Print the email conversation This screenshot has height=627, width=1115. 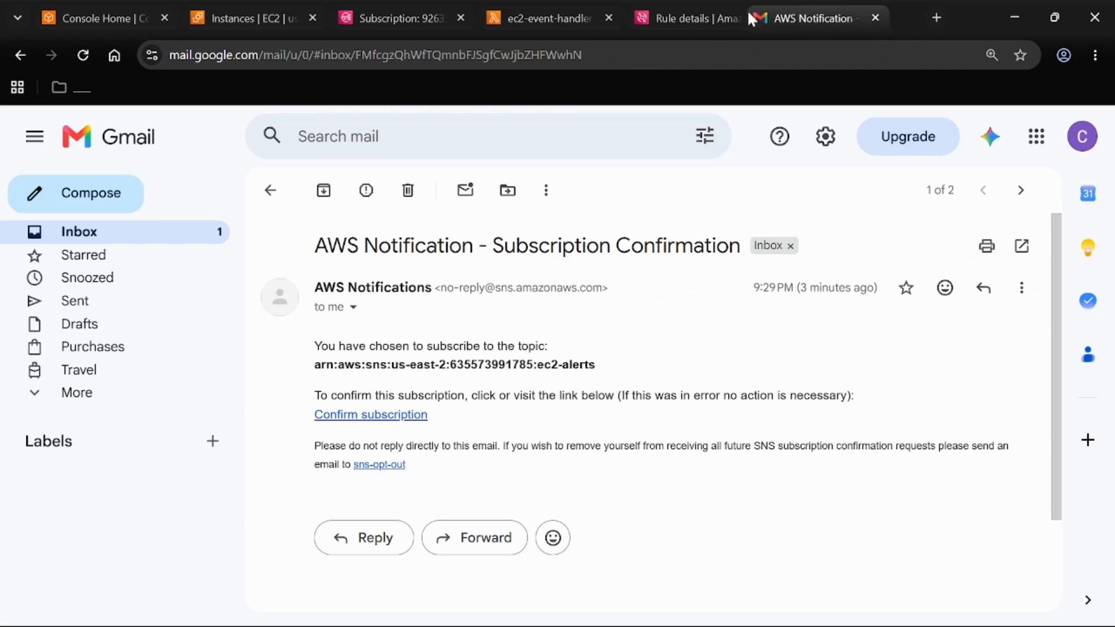(987, 246)
